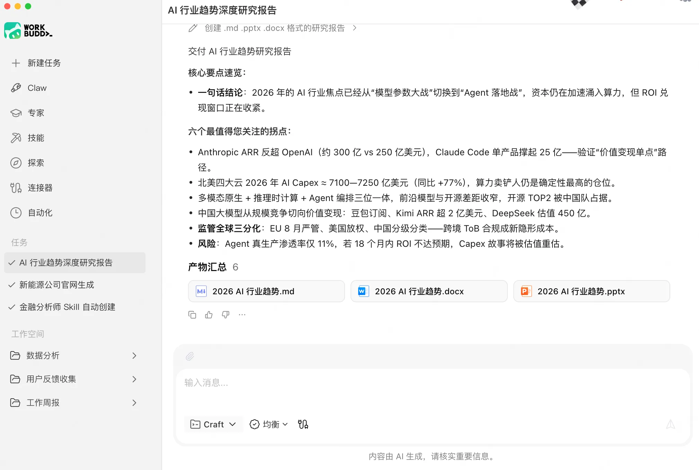Click the 任务 section label

click(19, 243)
